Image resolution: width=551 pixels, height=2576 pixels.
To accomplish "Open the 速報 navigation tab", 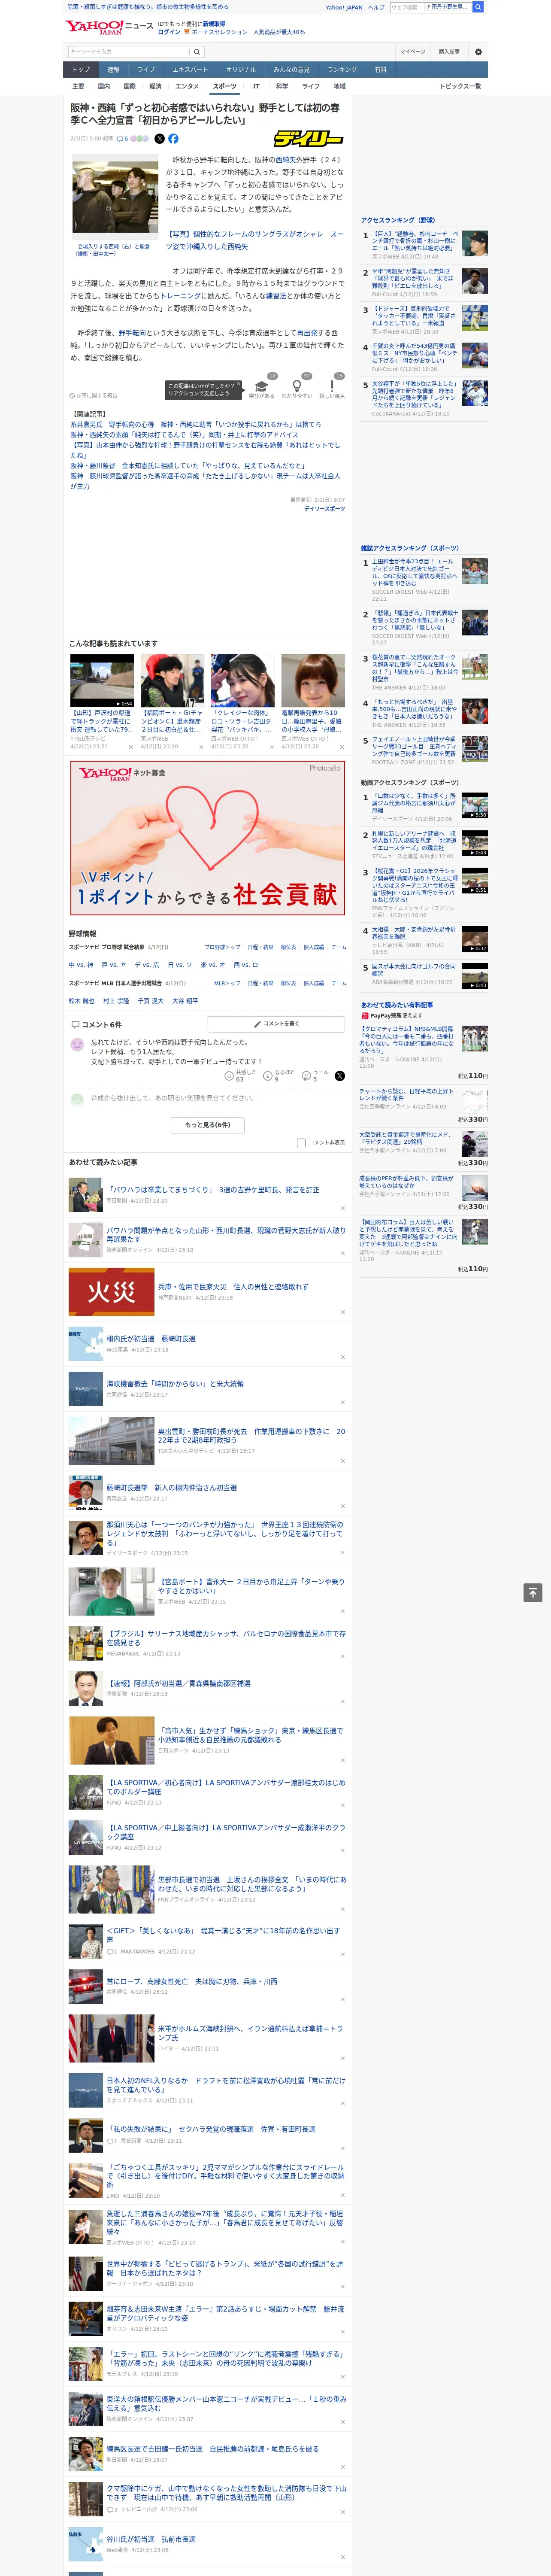I will click(x=113, y=70).
